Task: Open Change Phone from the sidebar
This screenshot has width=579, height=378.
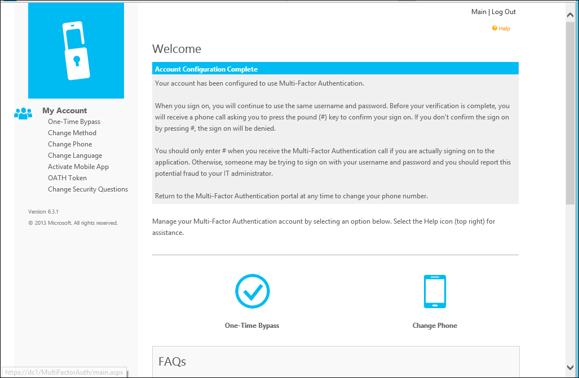Action: coord(69,144)
